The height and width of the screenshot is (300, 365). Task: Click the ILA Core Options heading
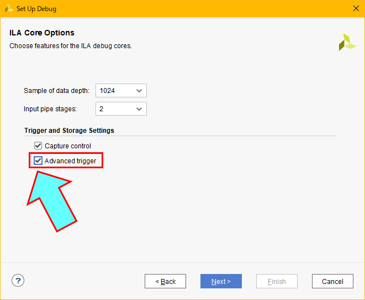(x=42, y=33)
